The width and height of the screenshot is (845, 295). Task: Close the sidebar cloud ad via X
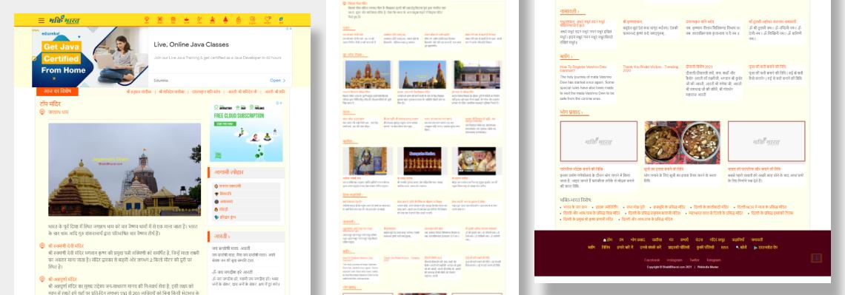(280, 104)
